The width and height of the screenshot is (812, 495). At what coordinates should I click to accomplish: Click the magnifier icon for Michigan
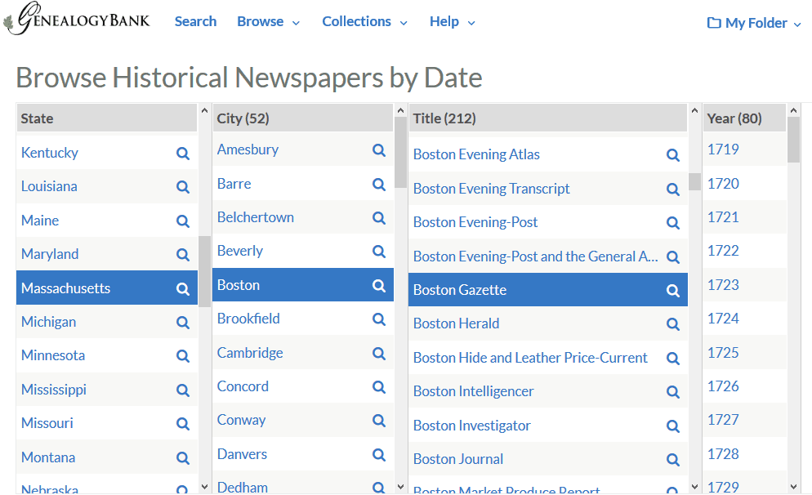point(182,323)
